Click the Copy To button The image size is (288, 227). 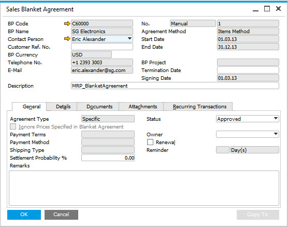(x=258, y=215)
